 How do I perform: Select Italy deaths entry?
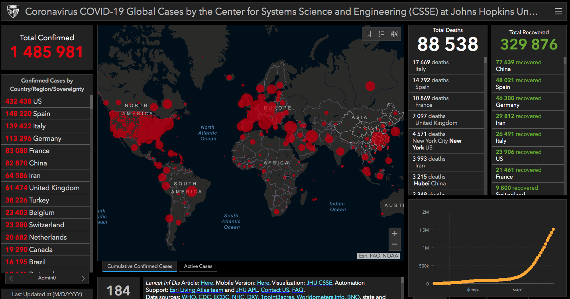446,66
